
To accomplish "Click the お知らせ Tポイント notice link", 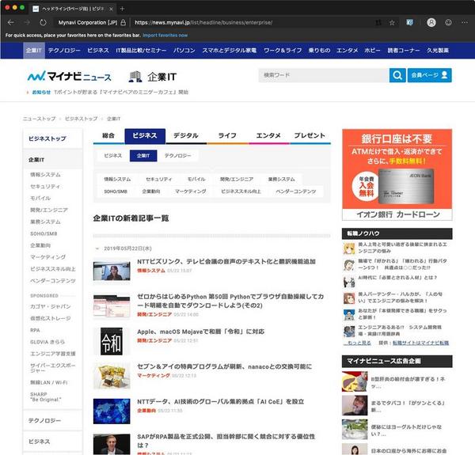I will click(121, 92).
